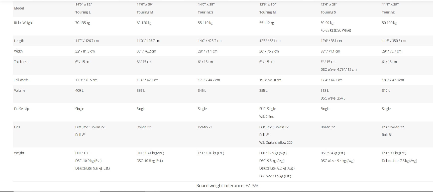Select the 14'0" x 30" Touring M header
The height and width of the screenshot is (192, 433).
(145, 8)
